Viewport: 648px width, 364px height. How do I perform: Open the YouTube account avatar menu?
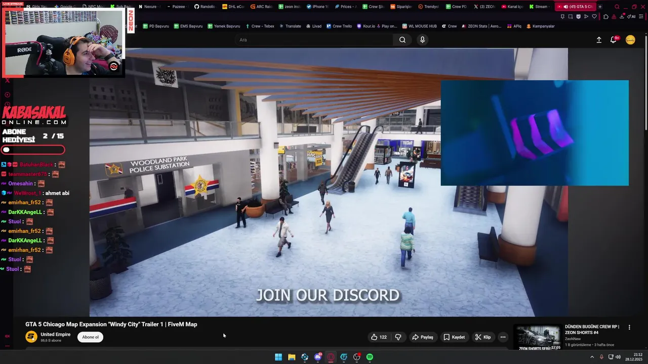tap(630, 40)
